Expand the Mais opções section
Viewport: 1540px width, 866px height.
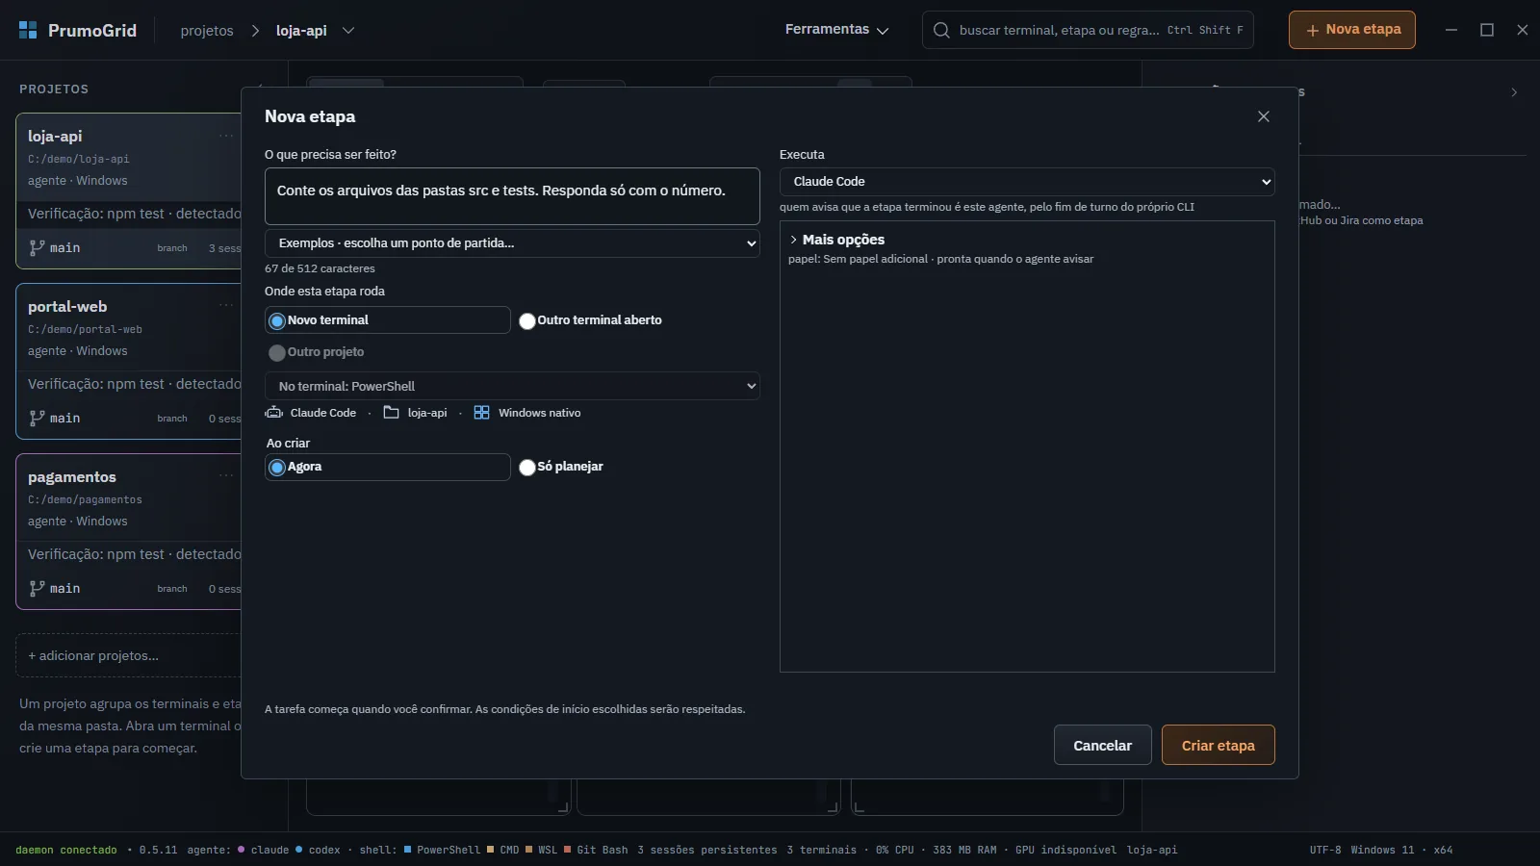836,240
